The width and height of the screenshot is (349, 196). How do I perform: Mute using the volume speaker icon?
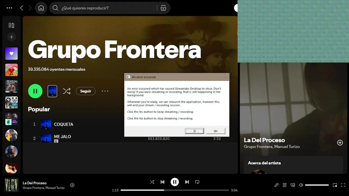tap(301, 185)
